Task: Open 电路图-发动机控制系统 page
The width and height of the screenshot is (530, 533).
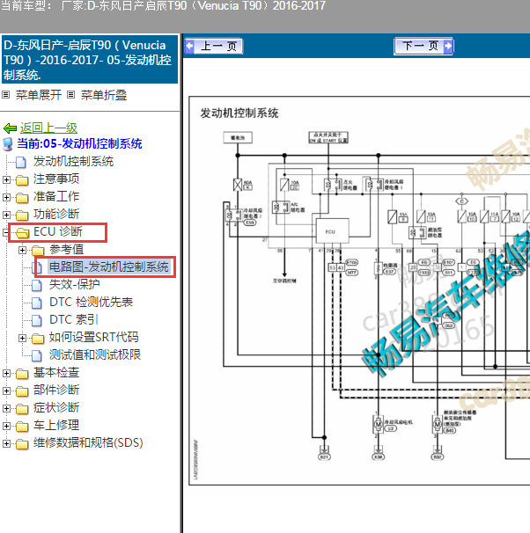Action: pos(109,267)
